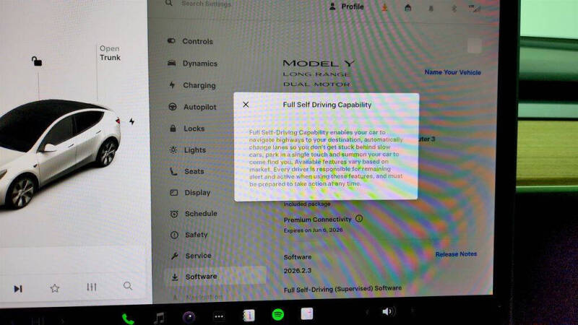The image size is (578, 325).
Task: Tap the volume speaker icon
Action: click(387, 312)
